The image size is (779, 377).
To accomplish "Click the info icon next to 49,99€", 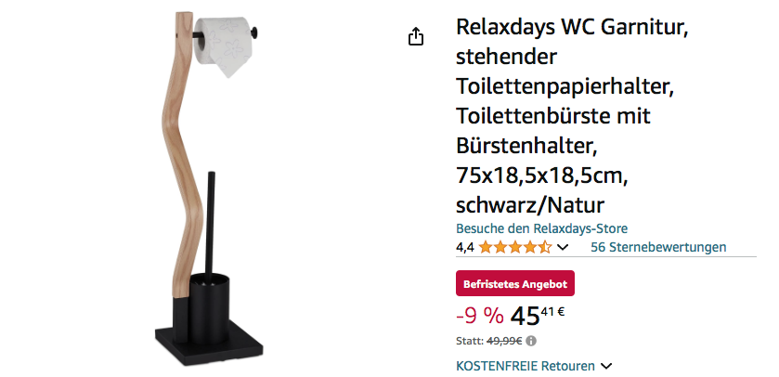I will click(x=531, y=341).
